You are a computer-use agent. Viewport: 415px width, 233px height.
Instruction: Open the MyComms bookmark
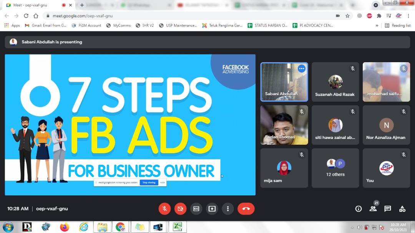118,25
